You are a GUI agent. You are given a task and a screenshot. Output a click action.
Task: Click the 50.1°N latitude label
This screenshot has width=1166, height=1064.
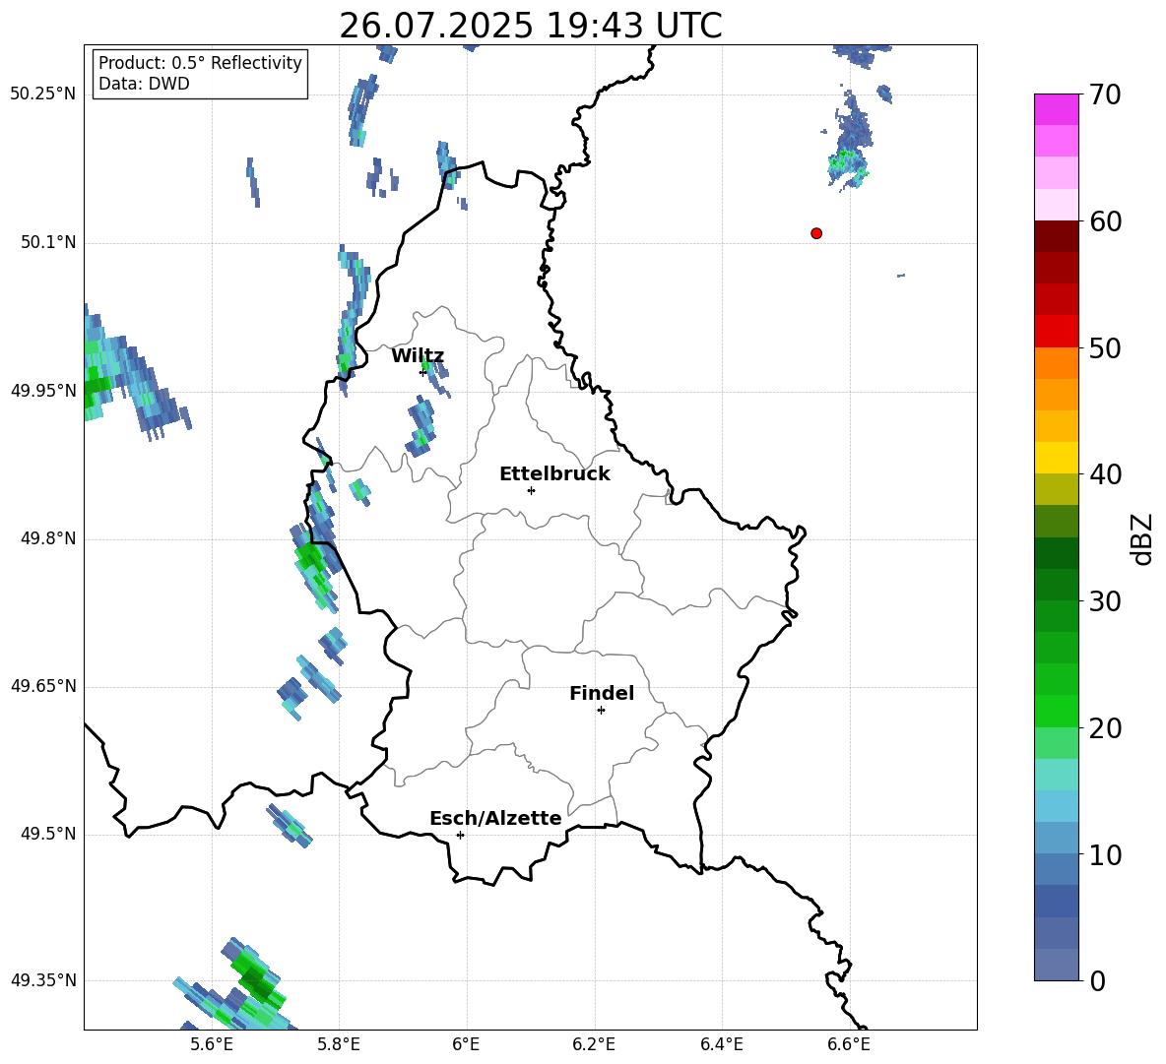click(47, 242)
